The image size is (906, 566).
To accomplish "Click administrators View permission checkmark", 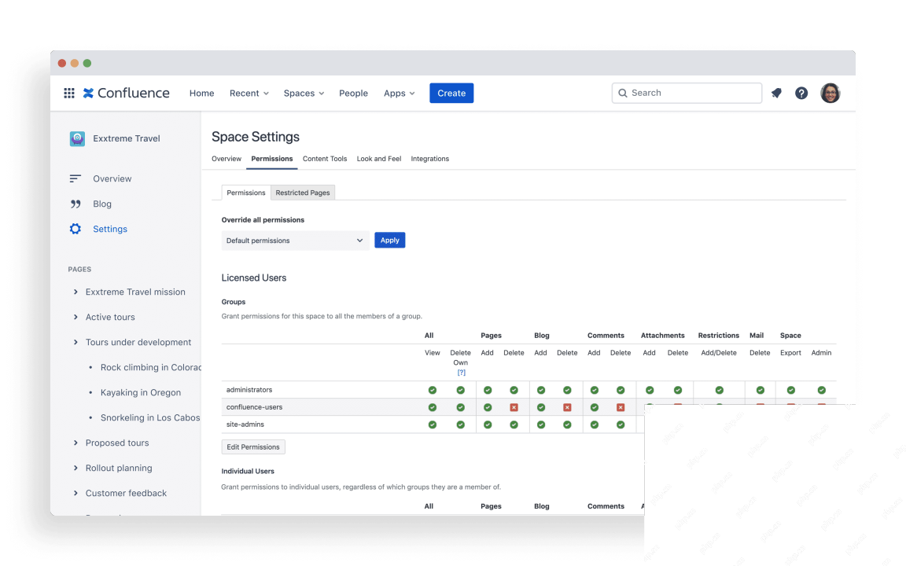I will coord(433,390).
